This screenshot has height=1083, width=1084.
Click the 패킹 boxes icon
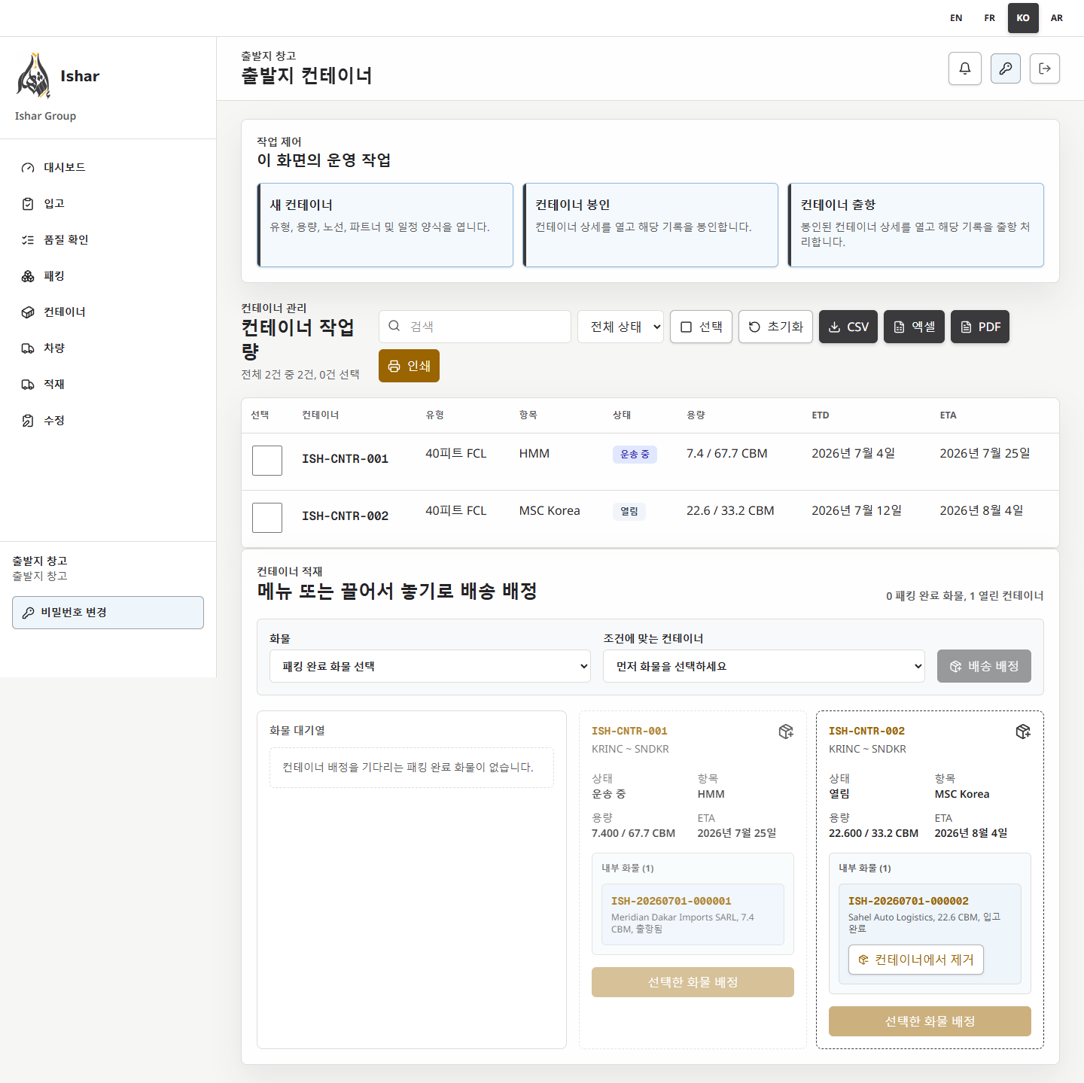point(28,276)
